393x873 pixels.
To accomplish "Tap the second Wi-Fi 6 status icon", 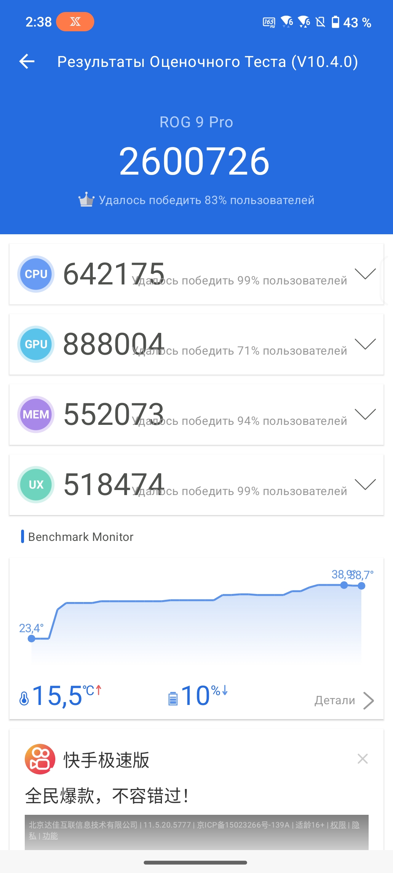I will 304,22.
